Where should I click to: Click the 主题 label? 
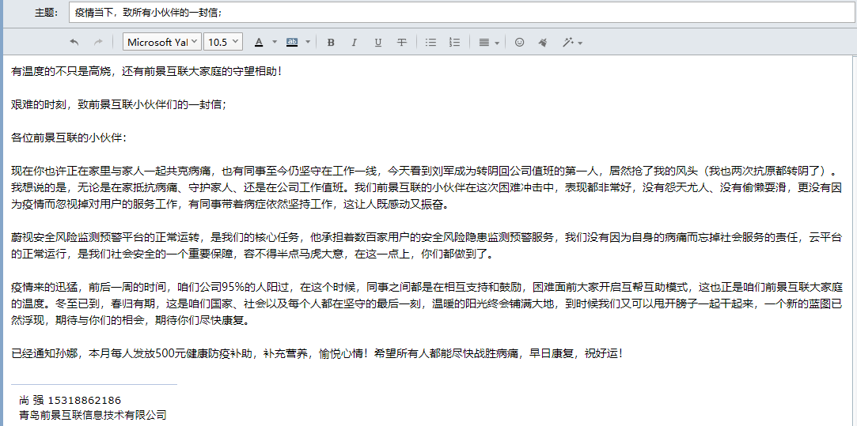pos(46,13)
